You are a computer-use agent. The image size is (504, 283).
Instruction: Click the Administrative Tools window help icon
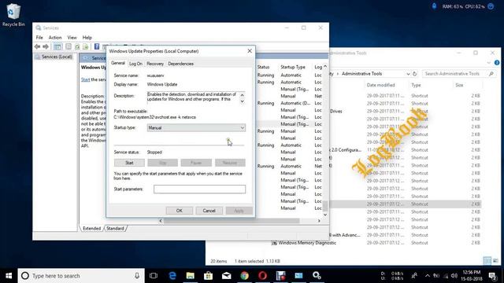(497, 63)
